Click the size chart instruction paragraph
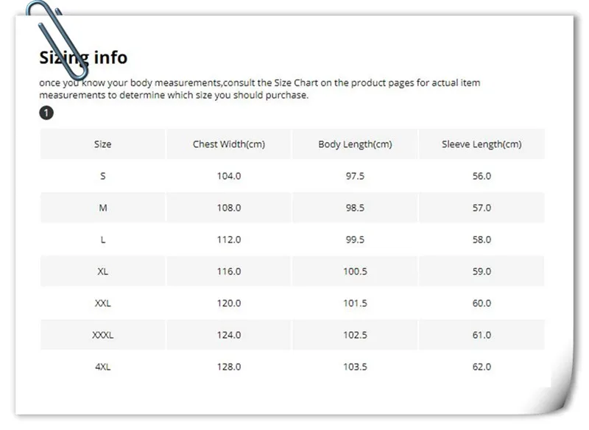The image size is (589, 430). coord(259,89)
